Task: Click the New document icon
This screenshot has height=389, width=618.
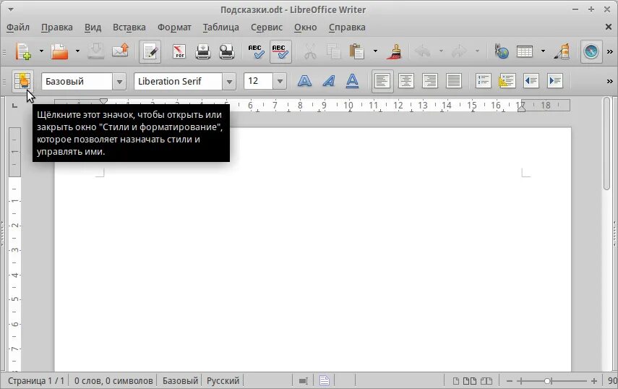Action: [x=23, y=51]
